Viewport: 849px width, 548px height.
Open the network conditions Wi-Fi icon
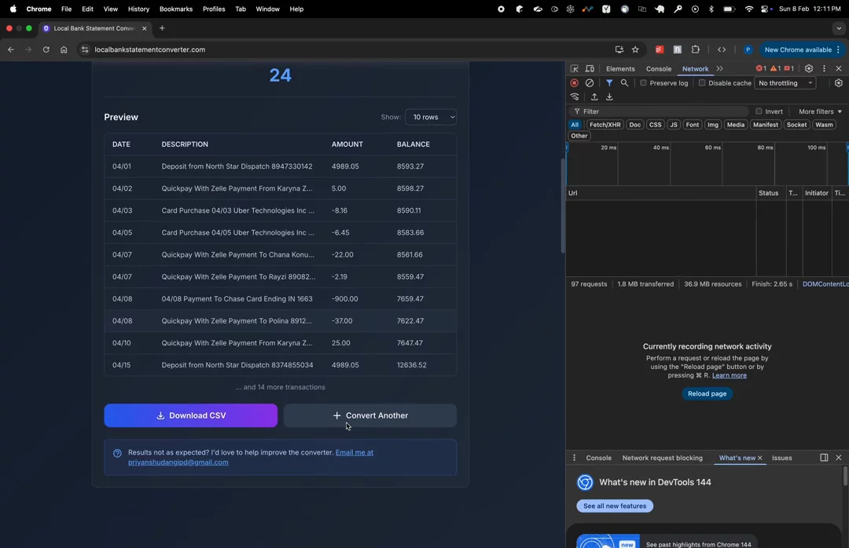click(575, 97)
